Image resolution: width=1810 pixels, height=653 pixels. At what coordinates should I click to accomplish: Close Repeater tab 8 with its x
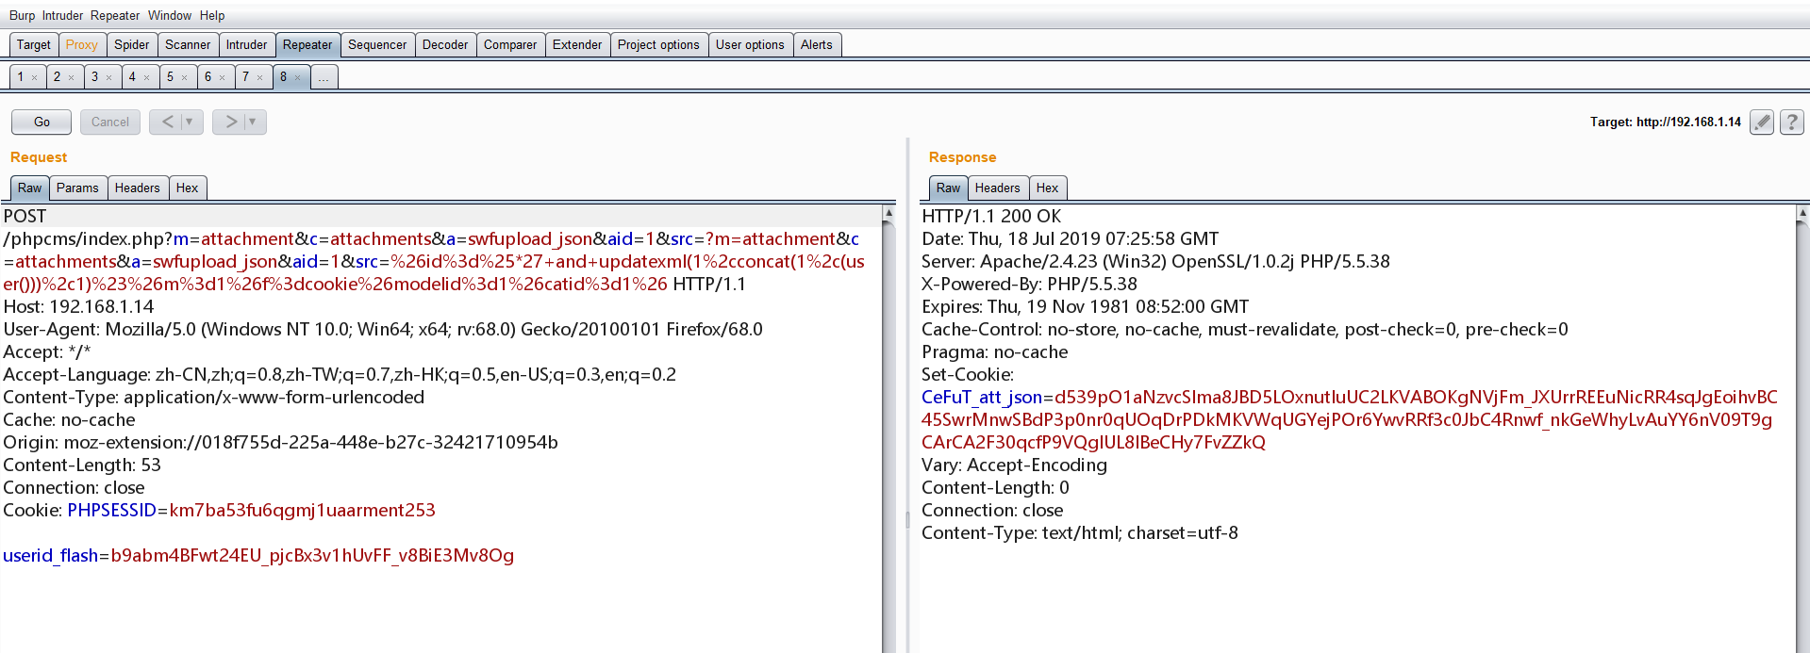(x=297, y=78)
